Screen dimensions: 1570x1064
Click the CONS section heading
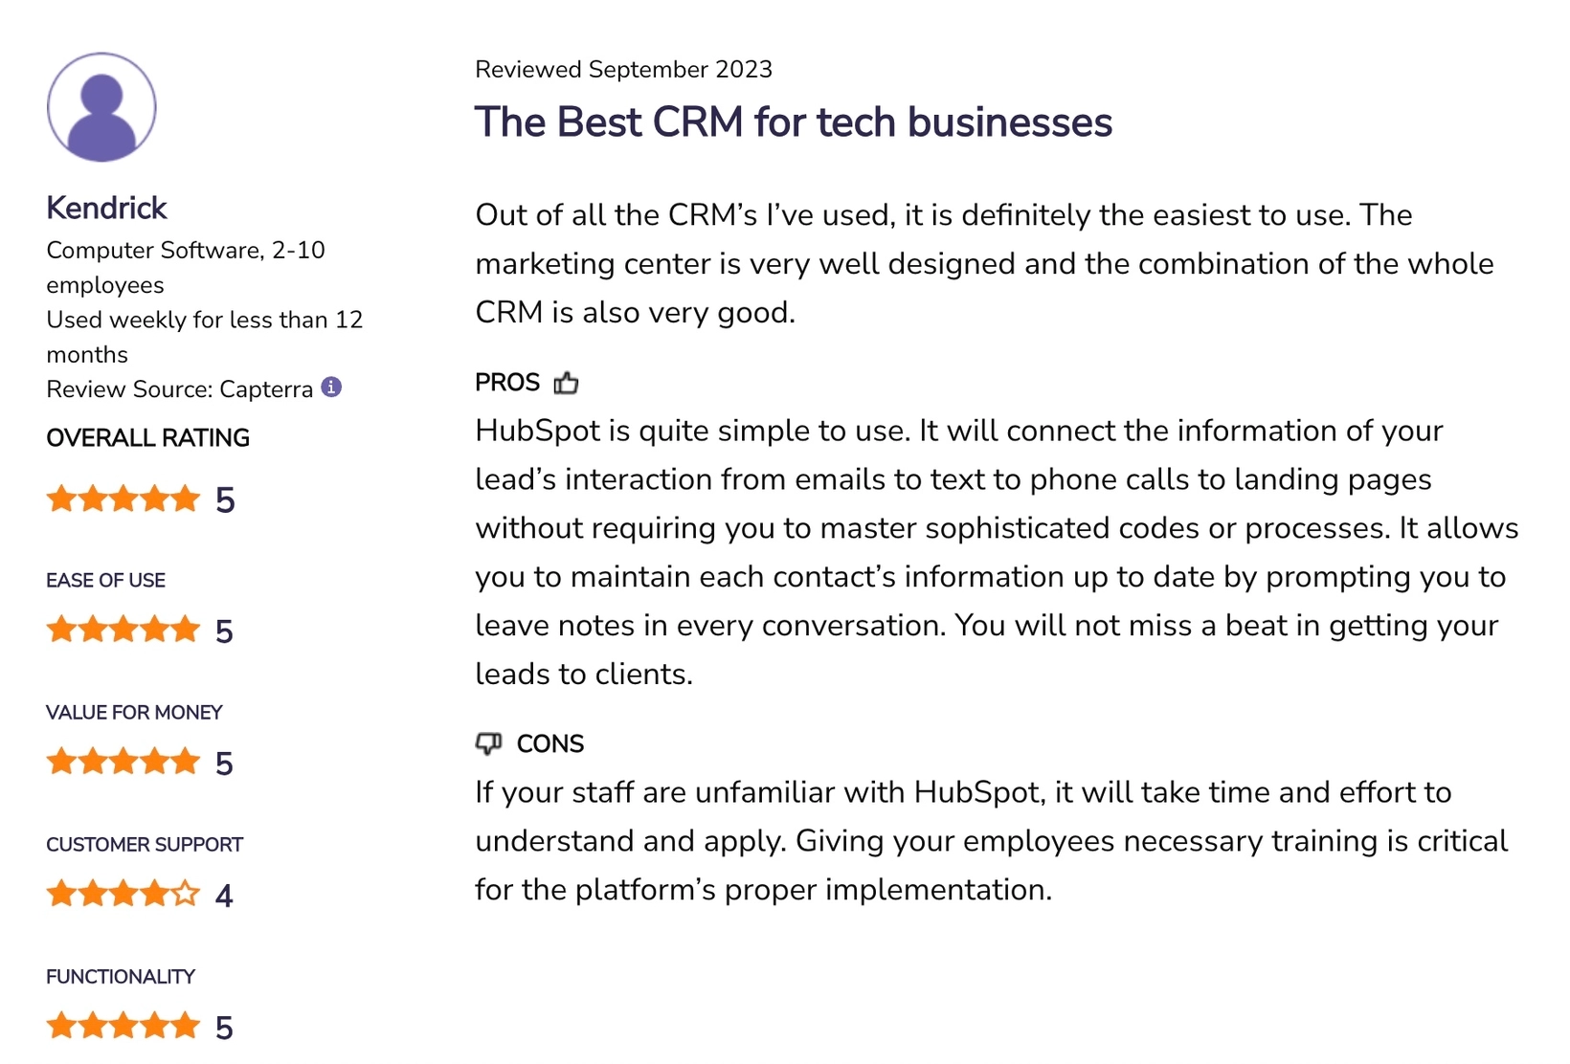pos(550,743)
